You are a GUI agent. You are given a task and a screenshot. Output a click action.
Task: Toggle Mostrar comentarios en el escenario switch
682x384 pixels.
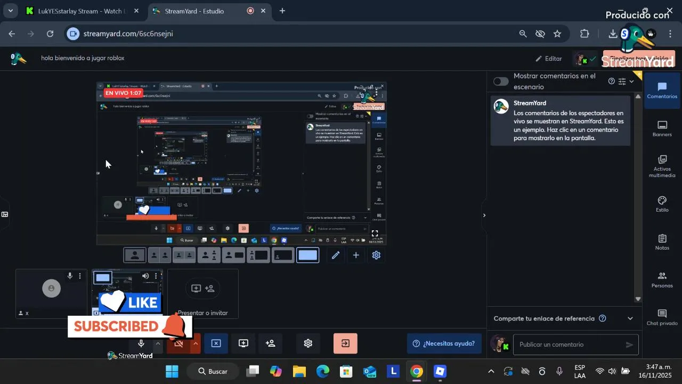(501, 81)
